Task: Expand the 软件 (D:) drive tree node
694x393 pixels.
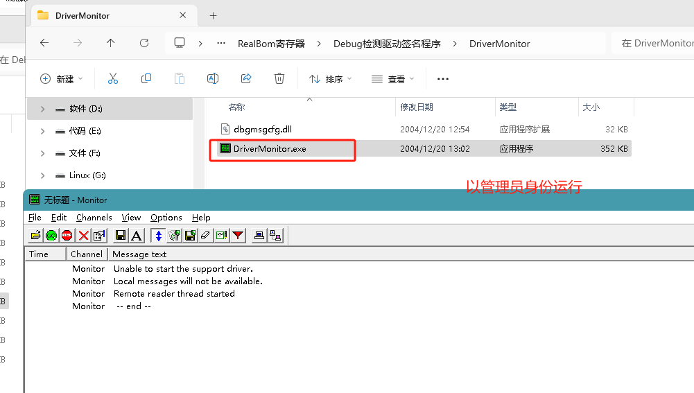Action: [x=42, y=108]
